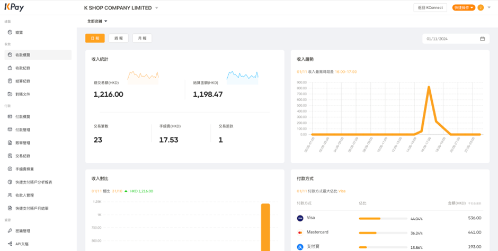Click the 佔比 column header

tap(362, 203)
